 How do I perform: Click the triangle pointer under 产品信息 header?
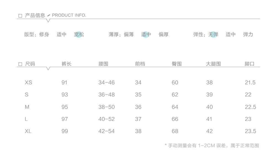[x=48, y=21]
